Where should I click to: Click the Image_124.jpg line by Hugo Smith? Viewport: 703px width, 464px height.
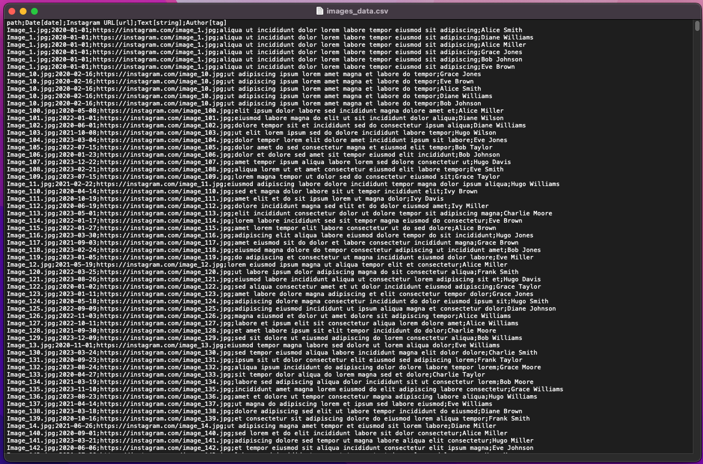coord(278,301)
